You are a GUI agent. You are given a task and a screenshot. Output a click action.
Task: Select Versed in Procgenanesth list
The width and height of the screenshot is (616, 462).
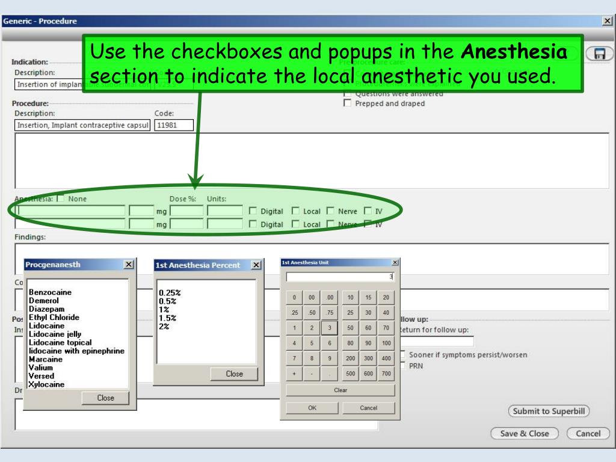tap(42, 376)
